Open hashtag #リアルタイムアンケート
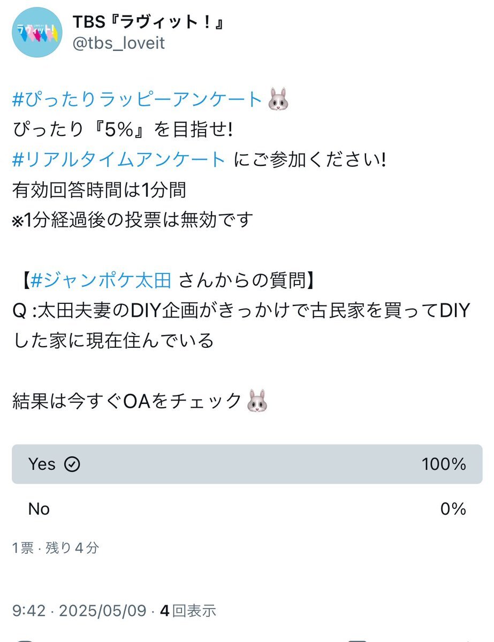The height and width of the screenshot is (642, 494). (x=119, y=159)
